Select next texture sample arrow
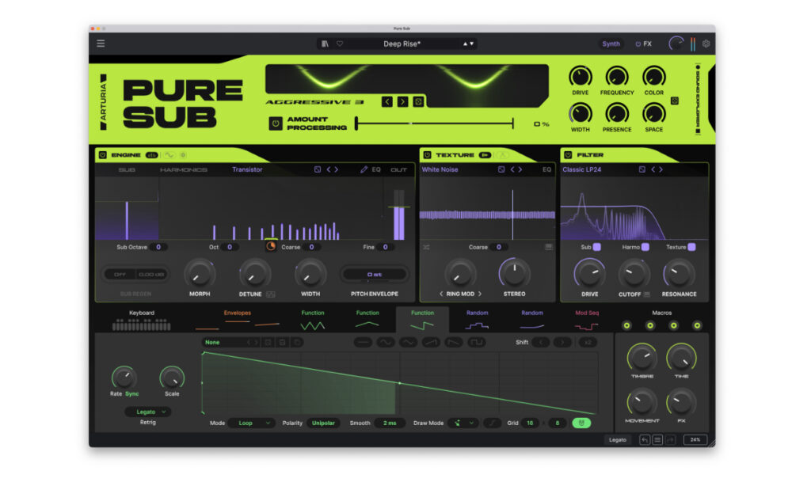 [x=520, y=169]
